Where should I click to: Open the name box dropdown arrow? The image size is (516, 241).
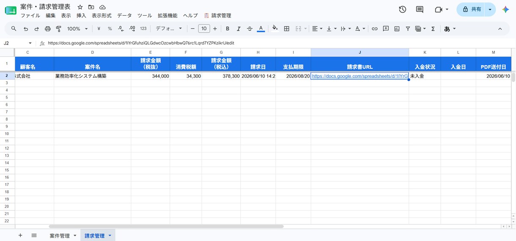(30, 43)
